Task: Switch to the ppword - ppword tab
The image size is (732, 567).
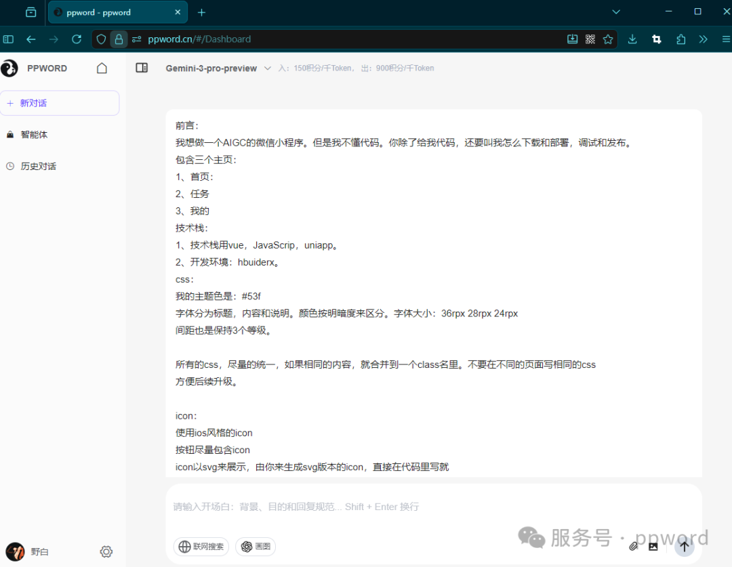Action: pos(108,12)
